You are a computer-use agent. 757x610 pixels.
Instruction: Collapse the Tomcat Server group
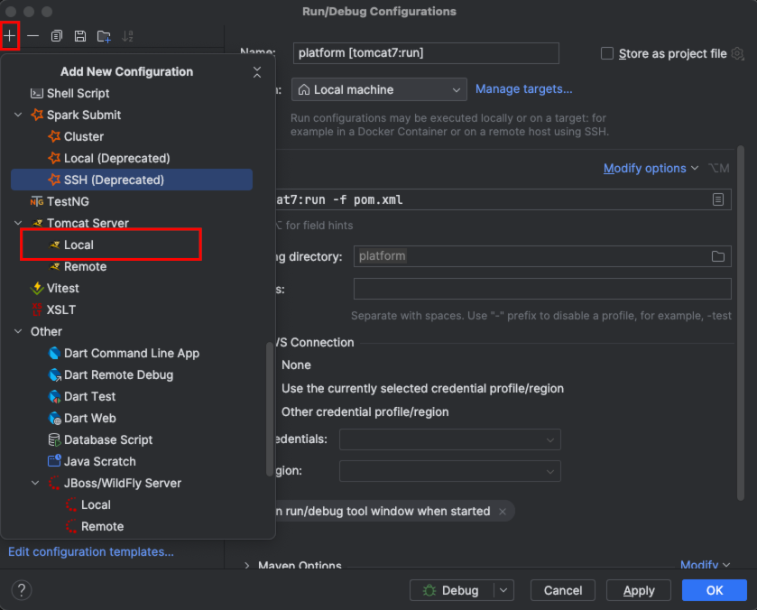[18, 223]
